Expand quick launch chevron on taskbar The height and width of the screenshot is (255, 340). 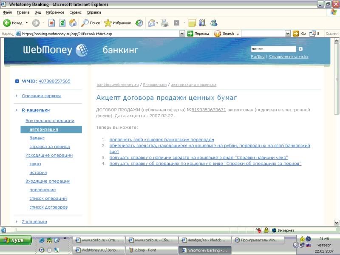pyautogui.click(x=65, y=238)
